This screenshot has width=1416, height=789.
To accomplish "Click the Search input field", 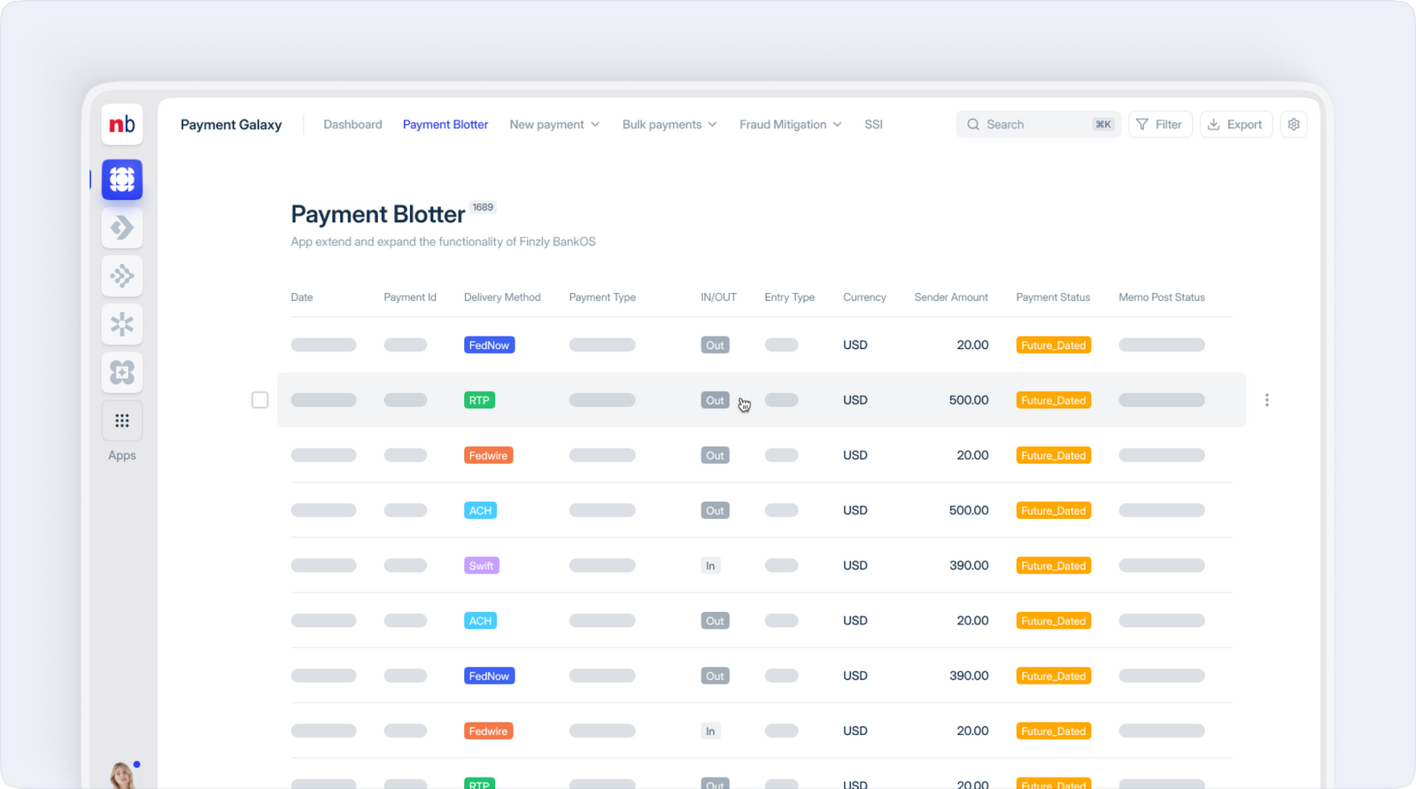I will [x=1036, y=125].
